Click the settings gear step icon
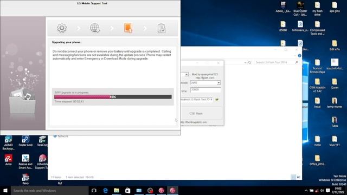This screenshot has height=195, width=347. pyautogui.click(x=62, y=28)
